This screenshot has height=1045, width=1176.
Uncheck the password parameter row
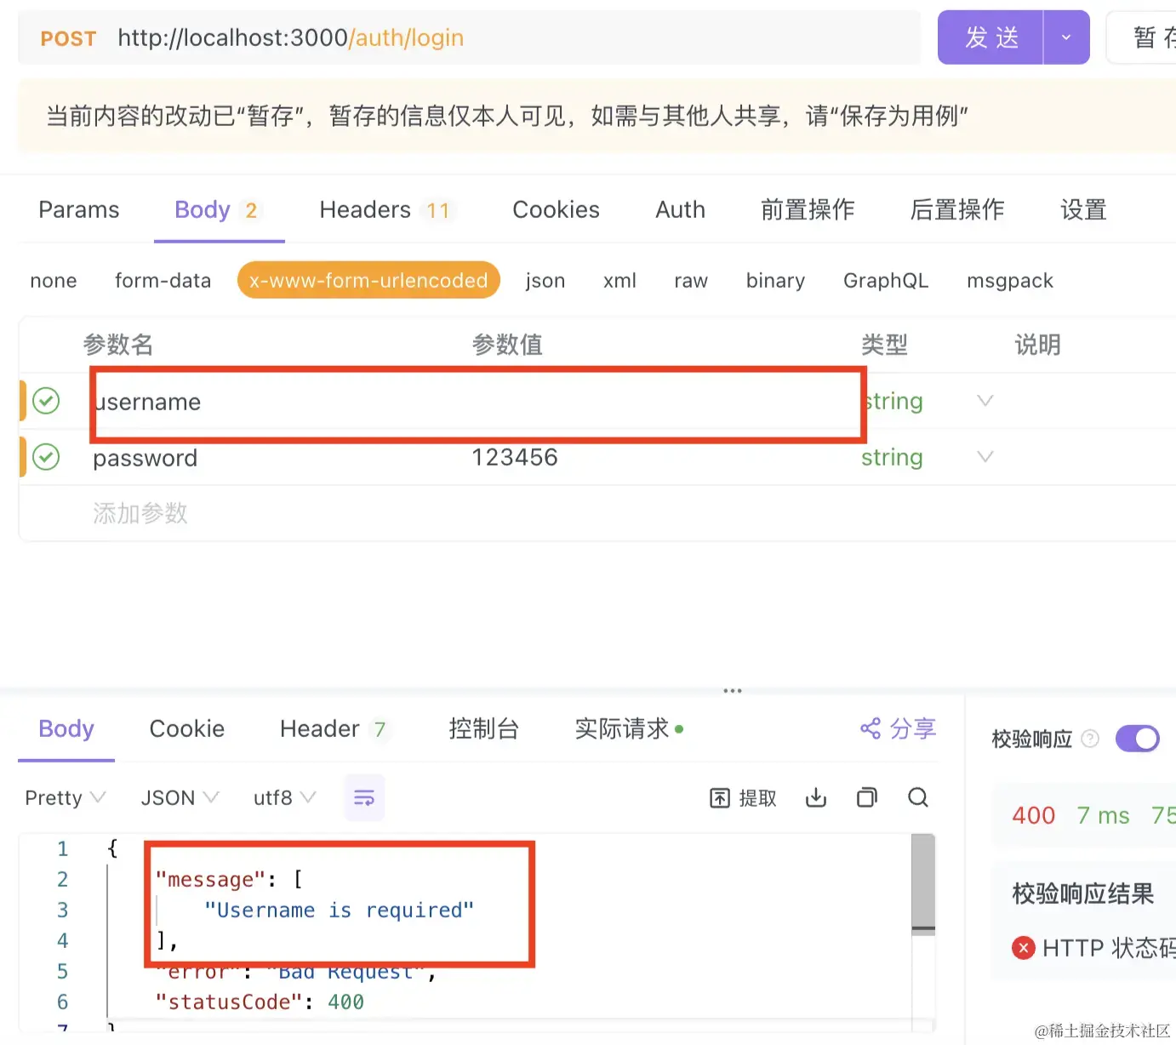[x=46, y=457]
